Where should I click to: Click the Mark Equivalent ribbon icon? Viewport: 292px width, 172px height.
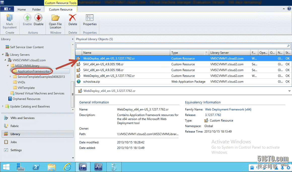click(x=10, y=18)
